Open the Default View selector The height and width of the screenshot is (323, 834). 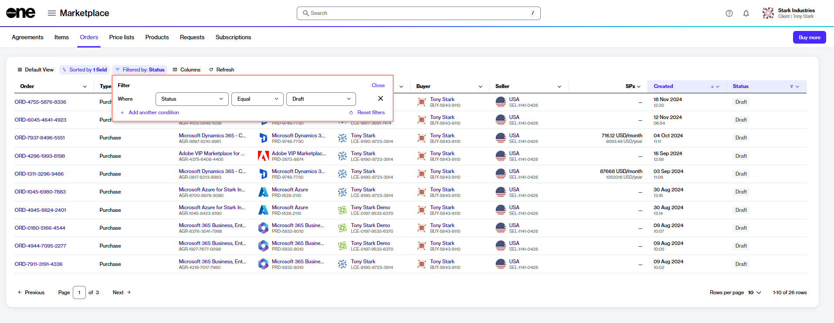point(35,70)
